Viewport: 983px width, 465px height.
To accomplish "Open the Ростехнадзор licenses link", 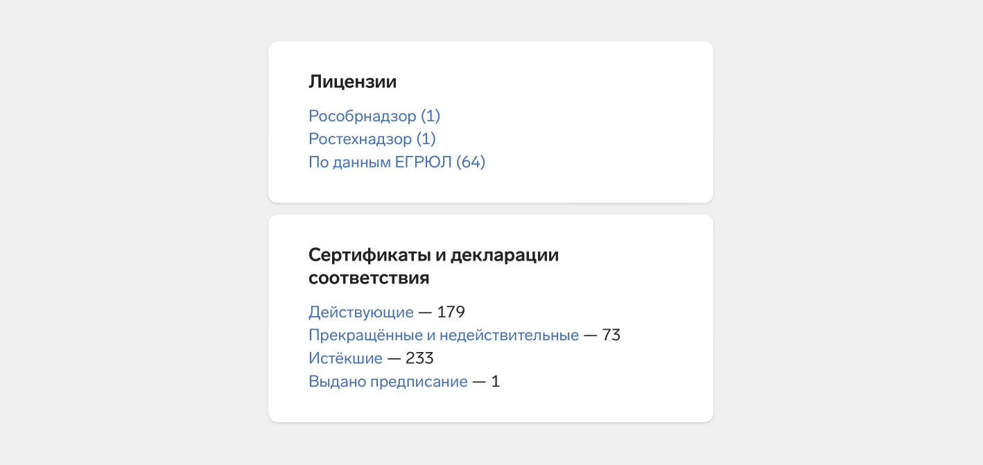I will tap(372, 139).
